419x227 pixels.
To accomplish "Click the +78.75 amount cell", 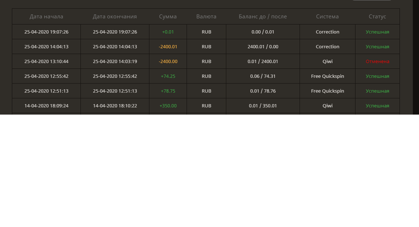I will coord(168,91).
